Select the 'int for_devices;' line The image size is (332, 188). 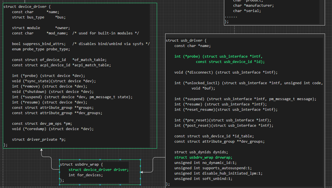(86, 175)
